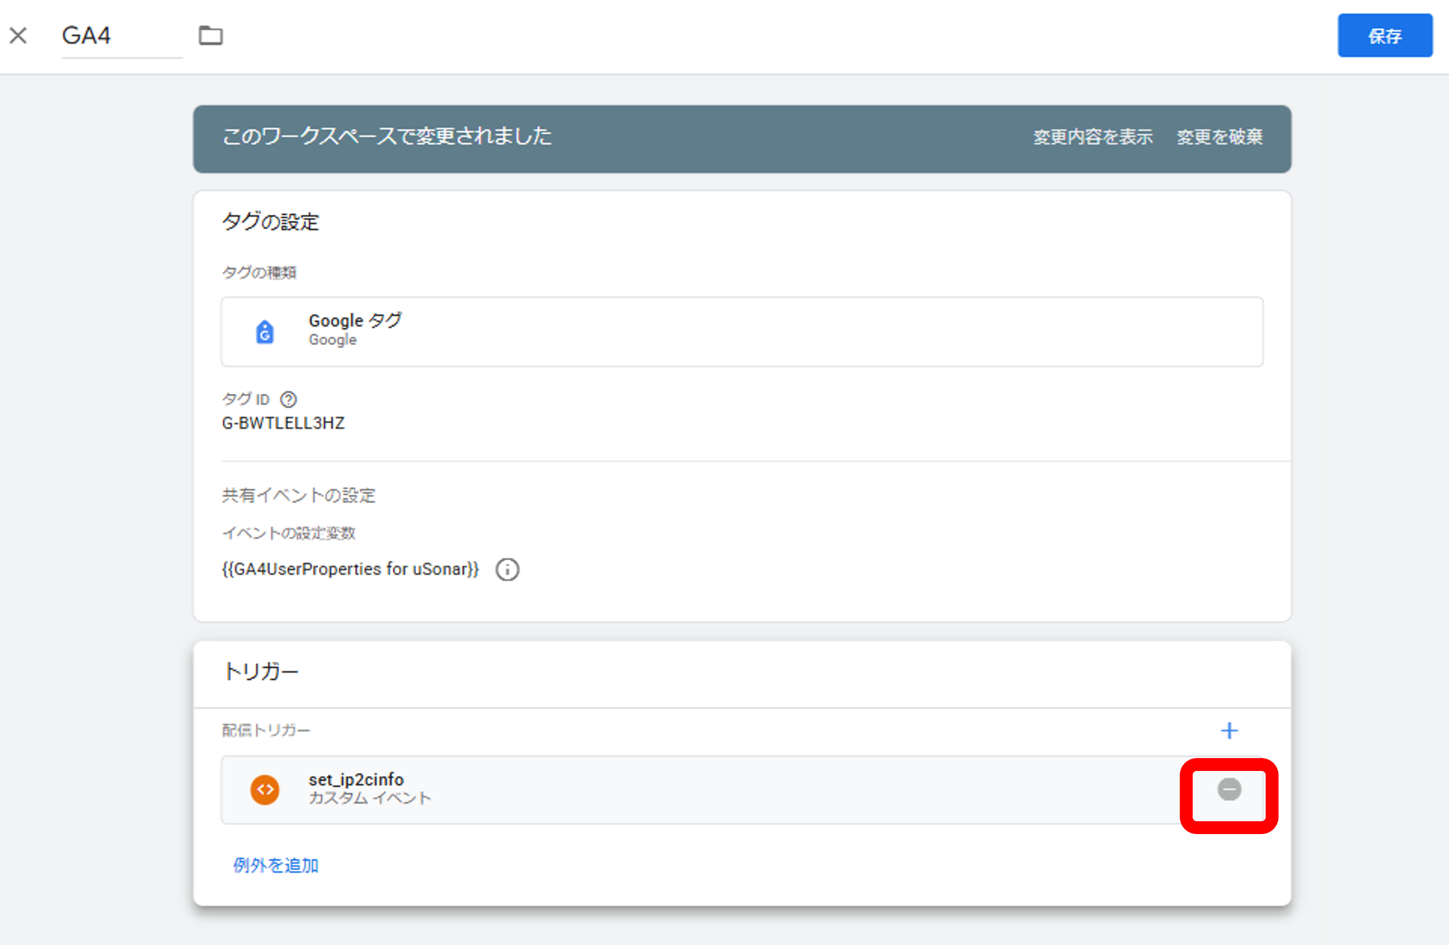Click the タグの設定 section heading
This screenshot has height=945, width=1449.
[270, 221]
